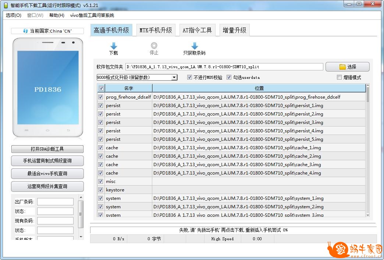Screen dimensions: 384x260
Task: Switch to the 高通手机升级 tab
Action: coord(111,30)
